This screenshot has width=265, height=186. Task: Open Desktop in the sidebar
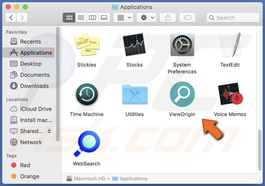point(29,64)
